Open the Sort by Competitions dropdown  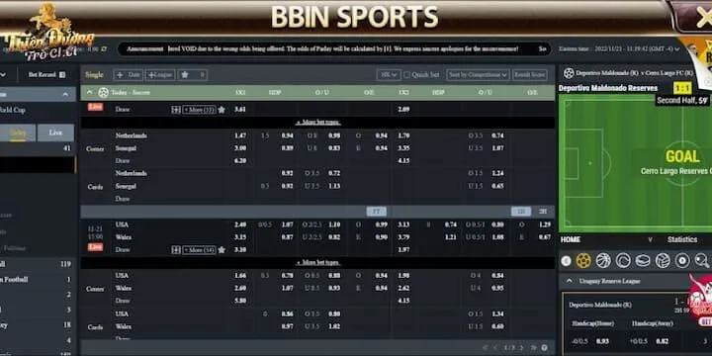[x=478, y=75]
